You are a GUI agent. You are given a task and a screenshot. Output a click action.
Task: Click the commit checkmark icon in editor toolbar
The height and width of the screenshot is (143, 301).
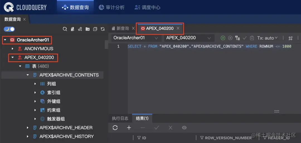[x=245, y=38]
